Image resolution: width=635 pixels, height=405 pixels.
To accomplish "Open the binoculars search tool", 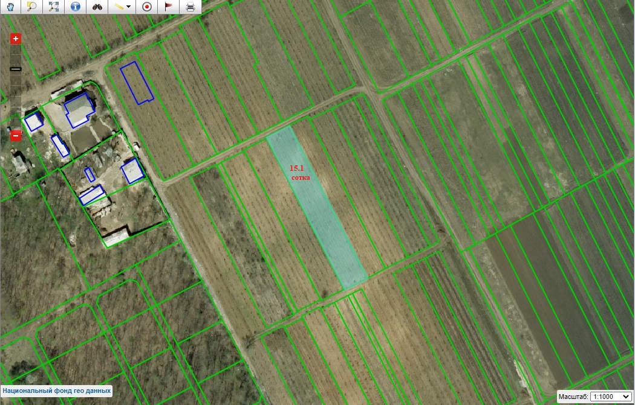I will (x=97, y=7).
